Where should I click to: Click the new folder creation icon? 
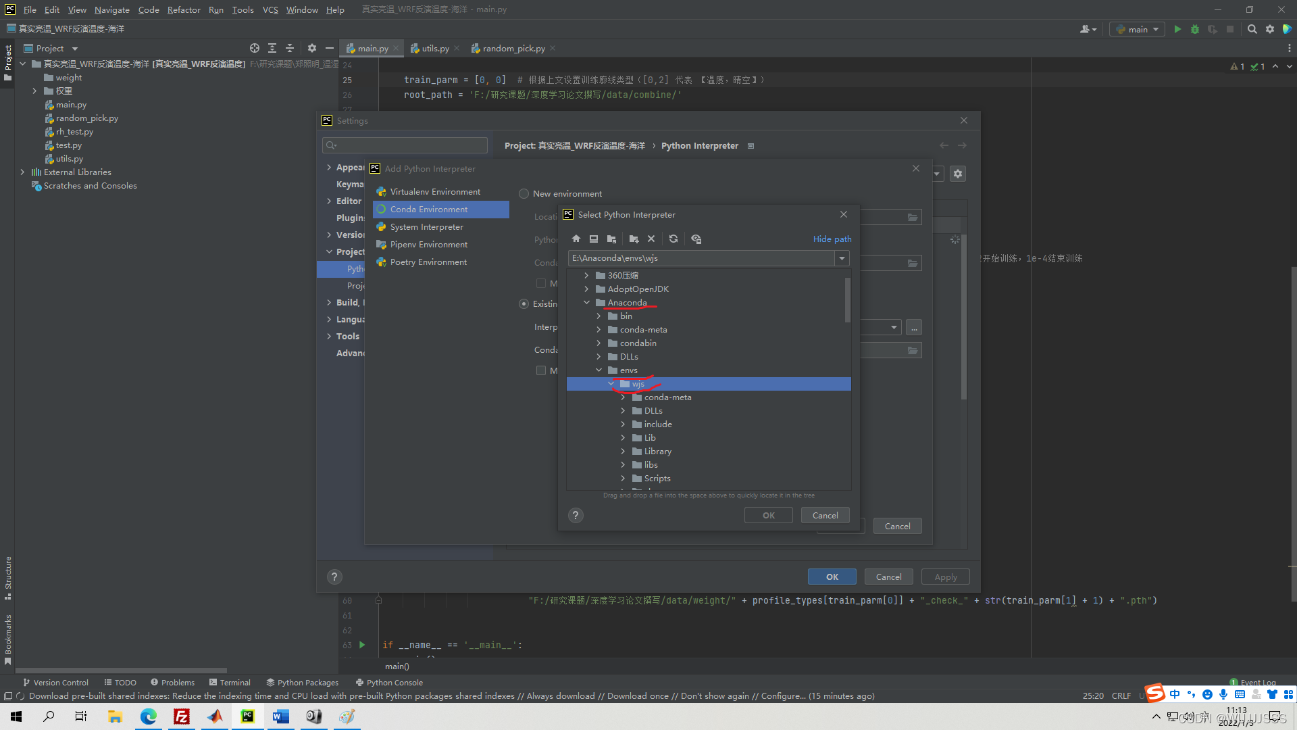point(634,238)
